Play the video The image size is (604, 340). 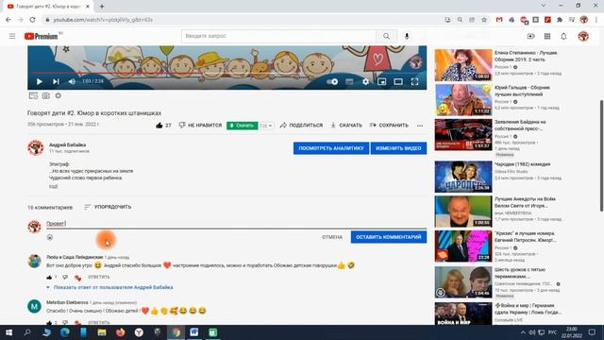coord(40,82)
